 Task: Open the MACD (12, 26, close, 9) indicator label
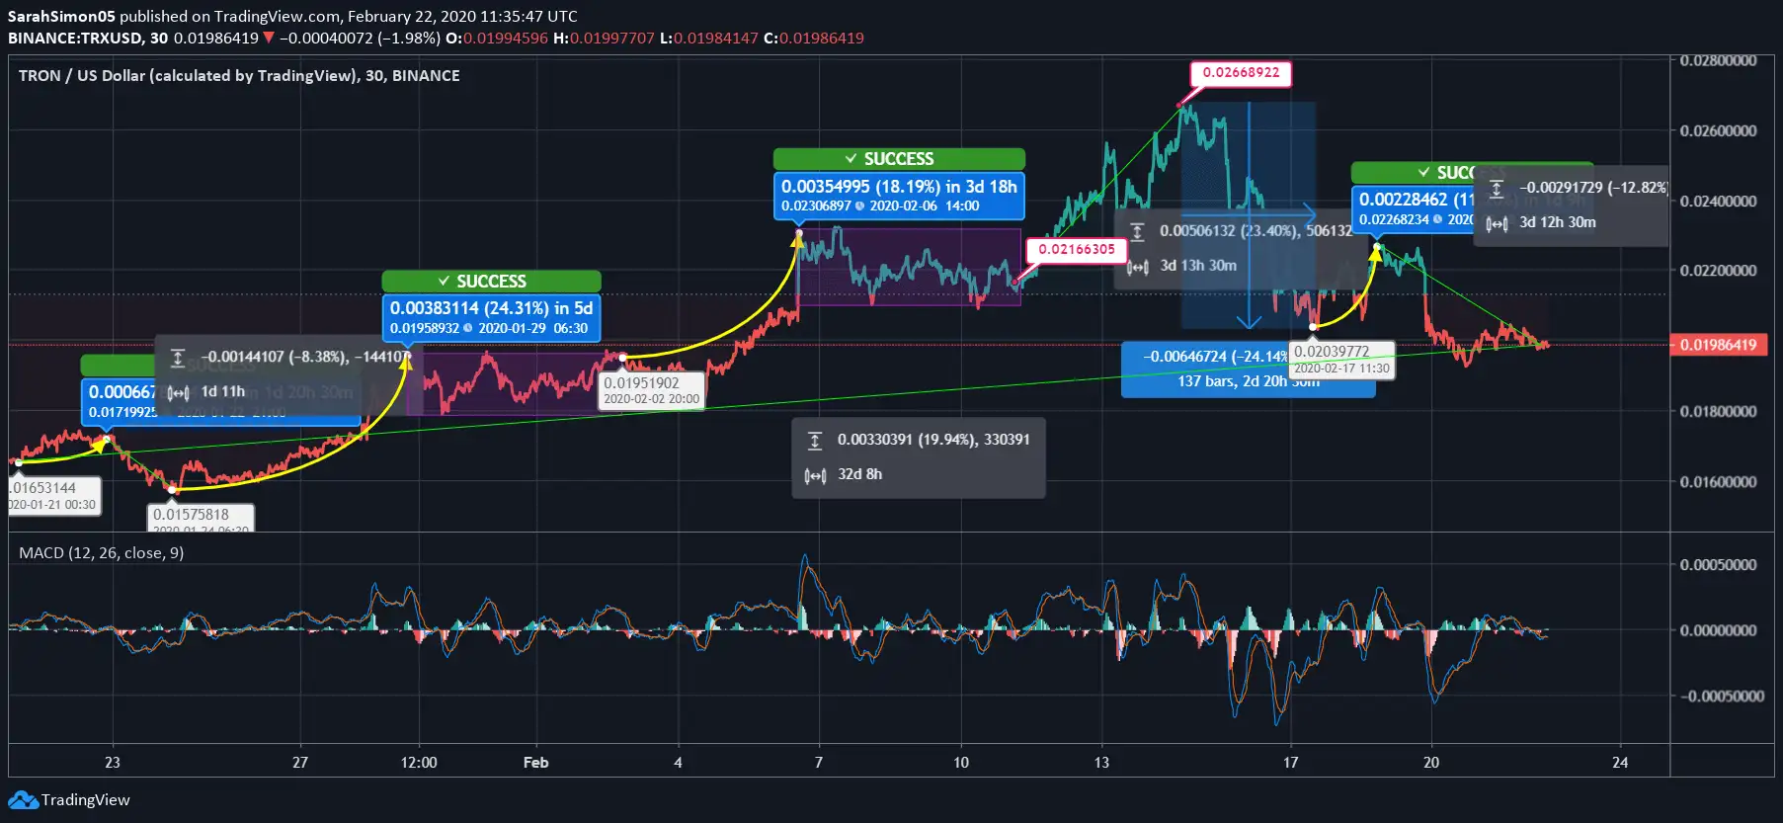coord(101,553)
